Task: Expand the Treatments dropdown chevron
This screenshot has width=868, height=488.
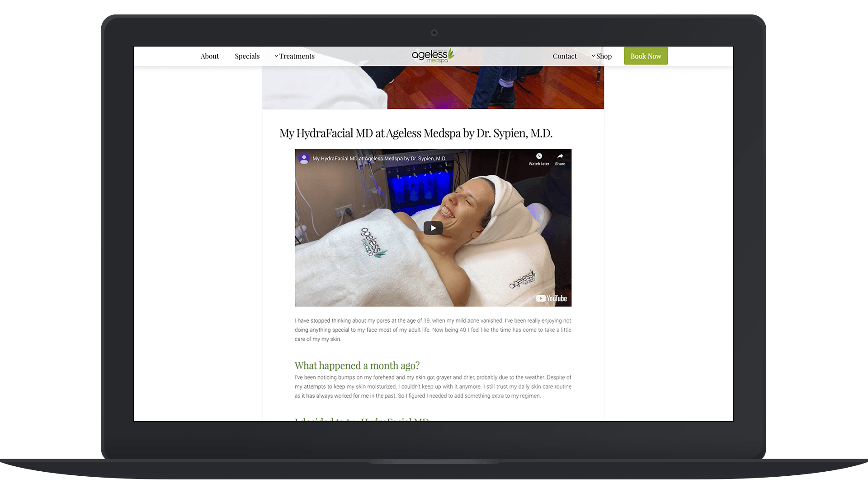Action: click(x=276, y=56)
